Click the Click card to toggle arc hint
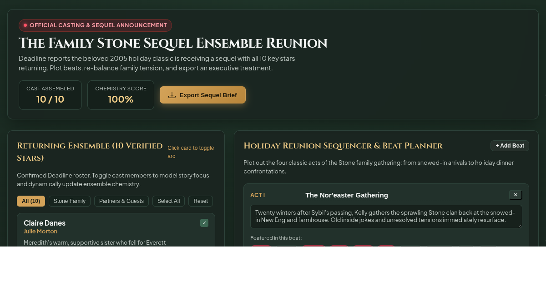Screen dimensions: 546x286 click(191, 152)
